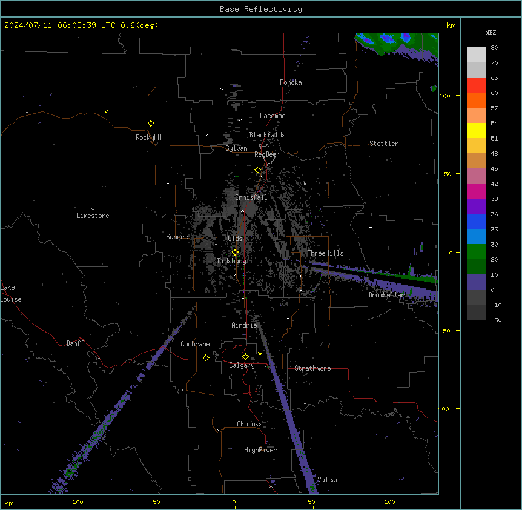Click the Base_Reflectivity title
The width and height of the screenshot is (522, 510).
(261, 9)
